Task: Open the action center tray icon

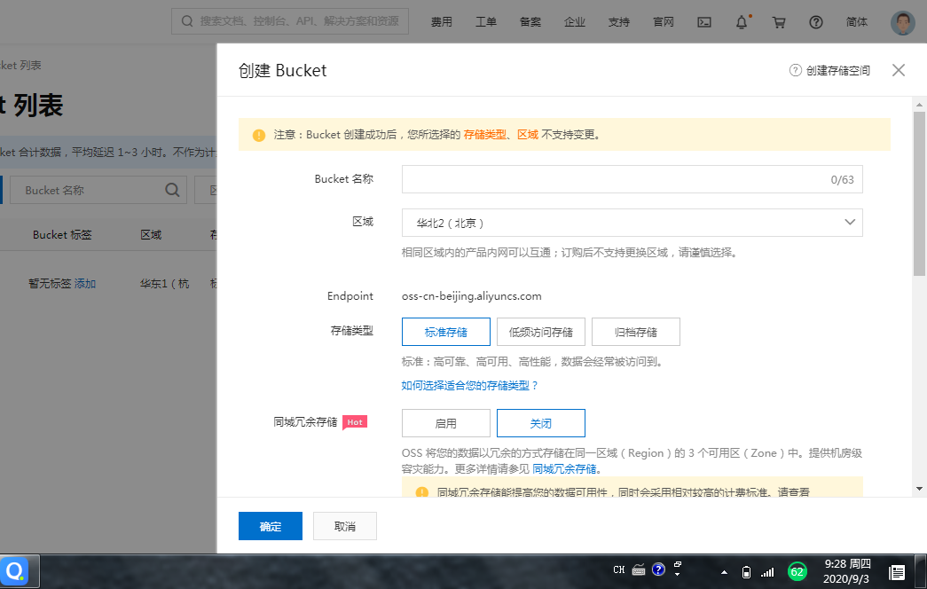Action: click(897, 572)
